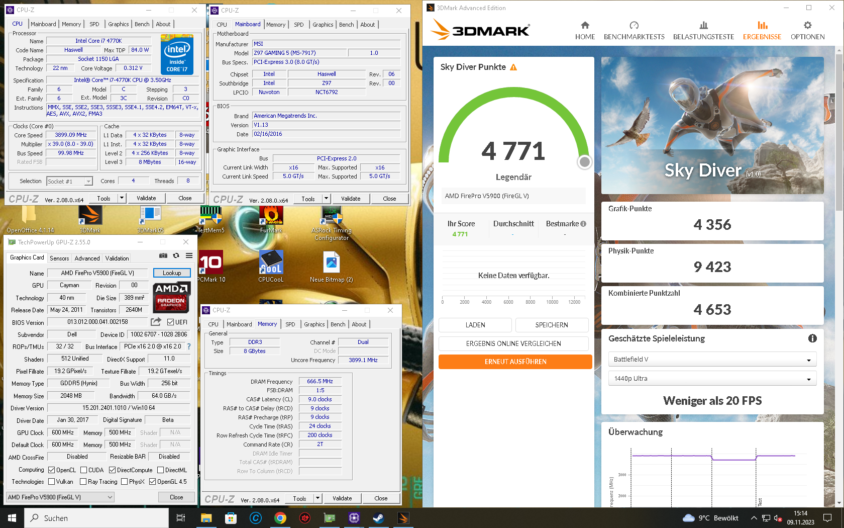
Task: Toggle the OpenGL 4.5 checkbox
Action: 152,482
